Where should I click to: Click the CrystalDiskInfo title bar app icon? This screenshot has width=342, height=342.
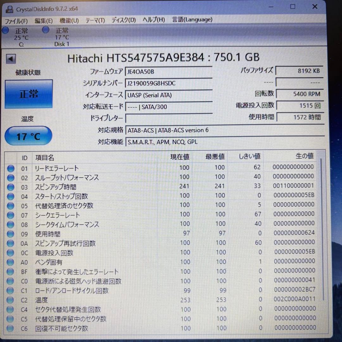point(9,9)
